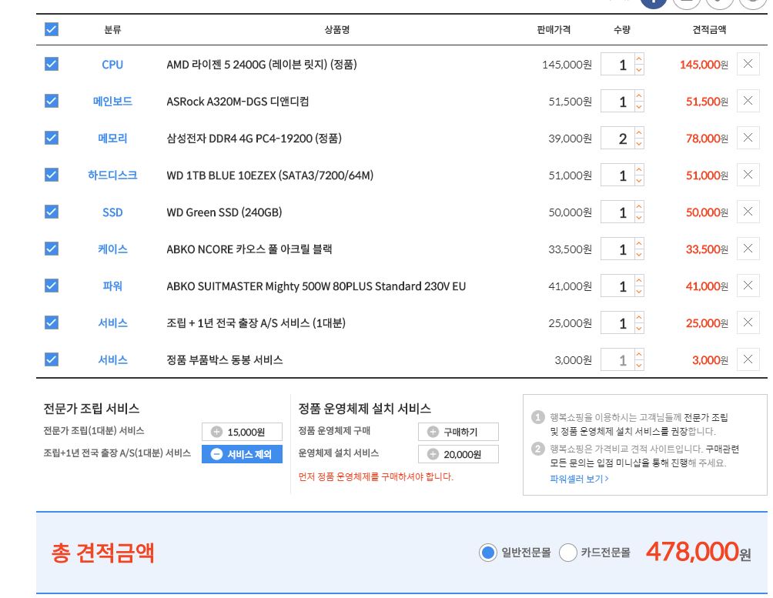Click the 상품명 column header

pos(337,29)
